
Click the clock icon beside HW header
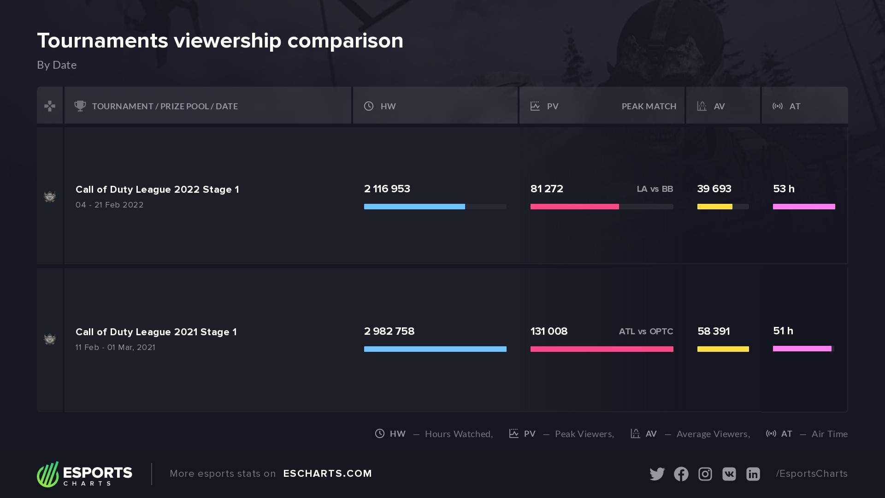[369, 106]
